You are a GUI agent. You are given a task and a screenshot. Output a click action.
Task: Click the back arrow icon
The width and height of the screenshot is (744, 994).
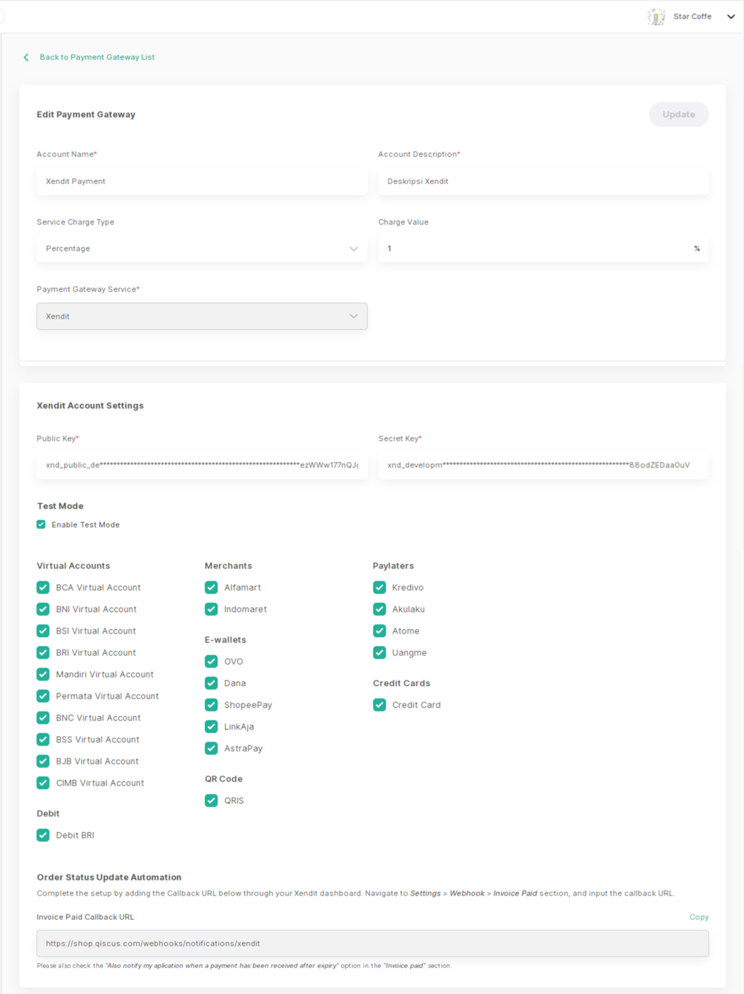(26, 57)
